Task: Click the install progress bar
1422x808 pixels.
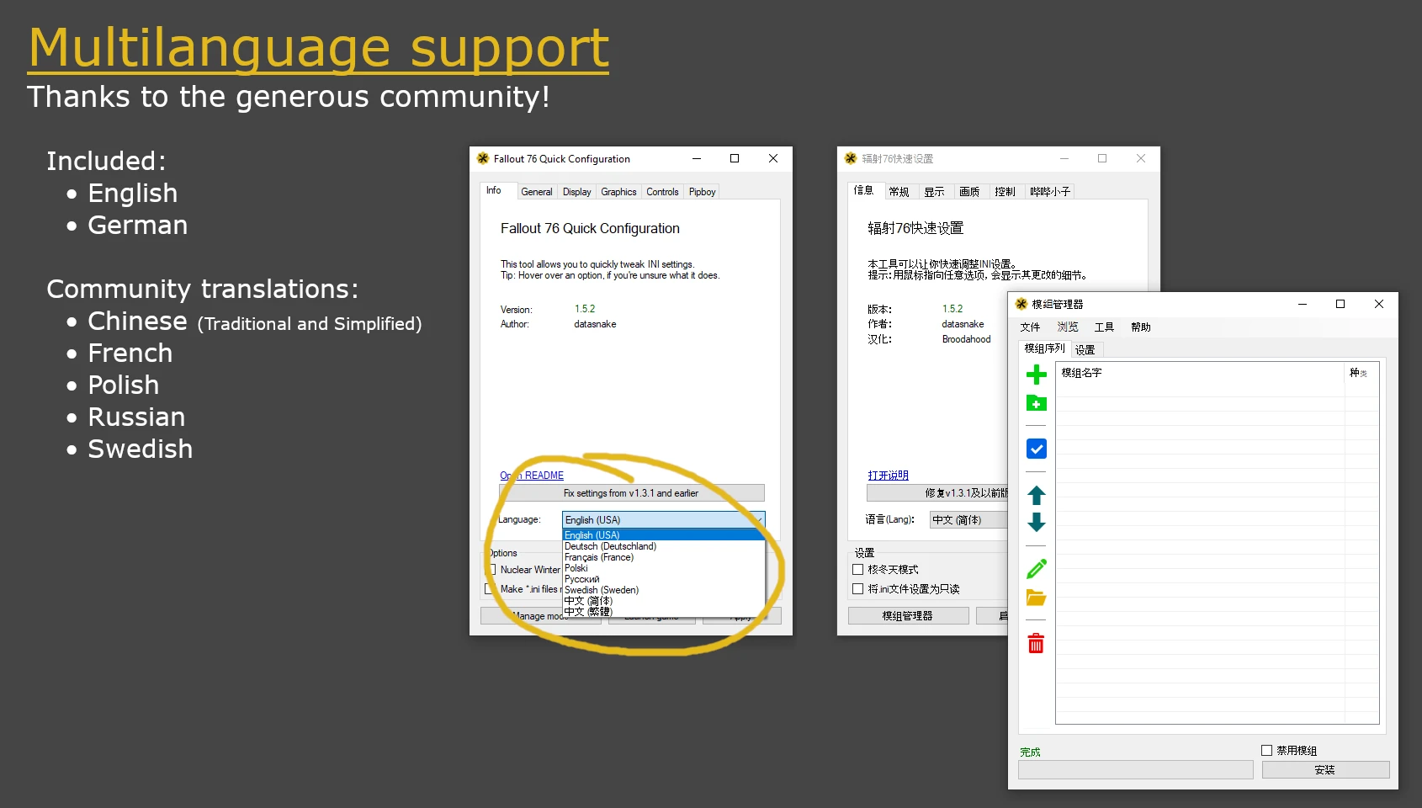Action: [1135, 769]
